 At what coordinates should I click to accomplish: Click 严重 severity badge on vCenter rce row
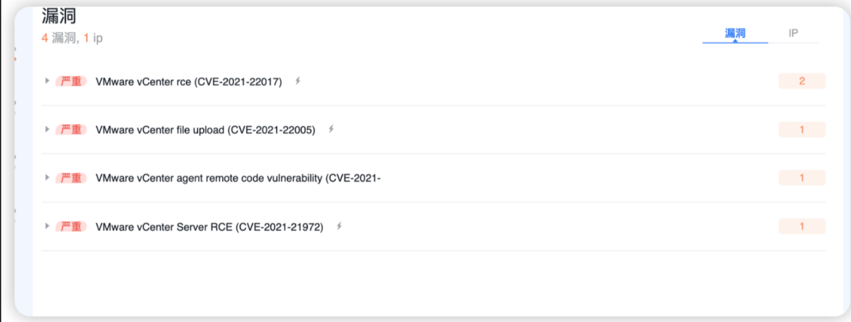pyautogui.click(x=71, y=82)
